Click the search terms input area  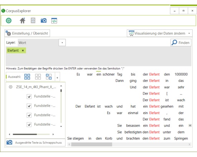coord(98,56)
